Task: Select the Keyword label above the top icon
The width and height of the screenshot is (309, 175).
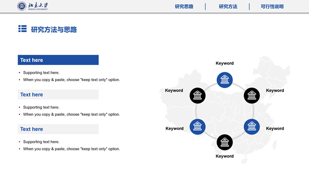Action: pyautogui.click(x=225, y=63)
